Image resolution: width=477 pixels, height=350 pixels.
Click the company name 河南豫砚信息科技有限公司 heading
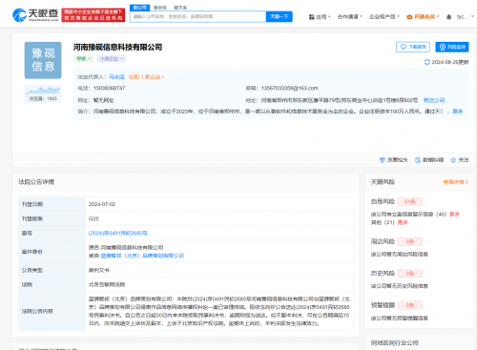pos(117,47)
